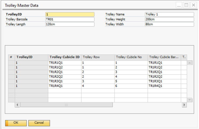Sort by Trolley Row column header
Viewport: 199px width, 129px height.
pos(98,57)
